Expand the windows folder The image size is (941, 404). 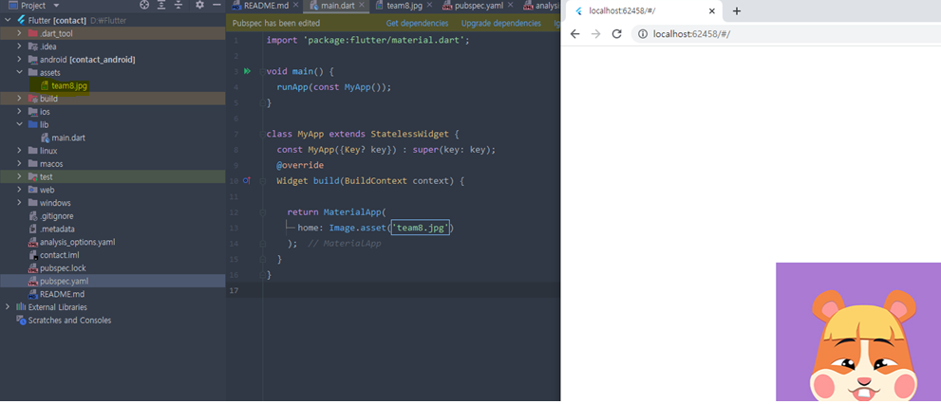point(20,203)
